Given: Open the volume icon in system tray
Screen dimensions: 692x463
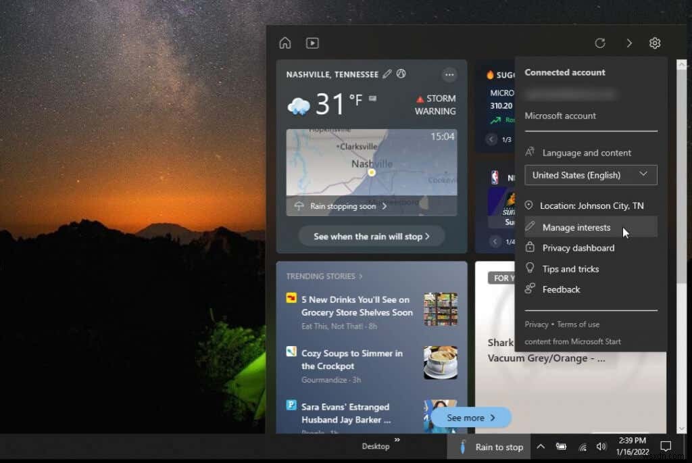Looking at the screenshot, I should coord(601,447).
